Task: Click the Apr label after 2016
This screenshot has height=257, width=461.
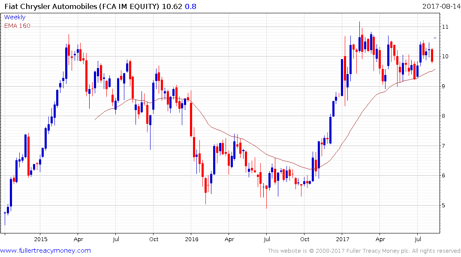Action: pos(229,239)
